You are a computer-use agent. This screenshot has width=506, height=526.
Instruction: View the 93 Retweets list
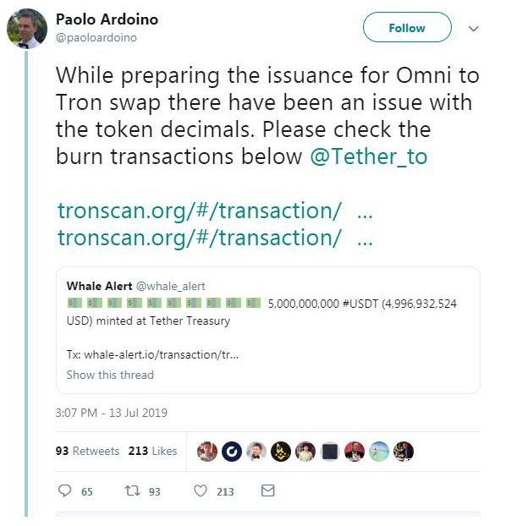(x=88, y=451)
